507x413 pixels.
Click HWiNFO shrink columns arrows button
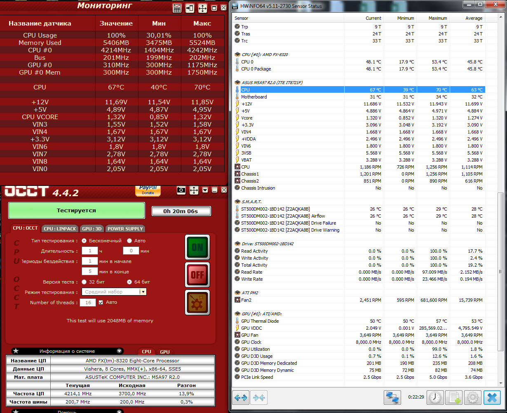click(258, 398)
